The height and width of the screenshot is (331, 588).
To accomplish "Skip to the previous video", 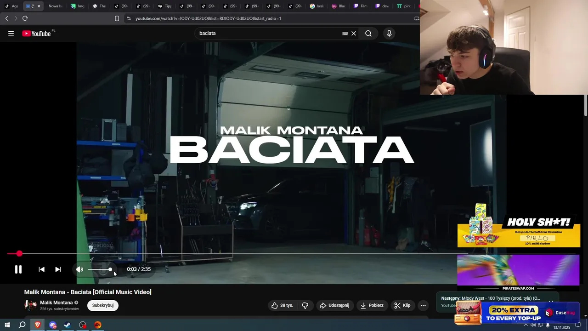I will (41, 269).
